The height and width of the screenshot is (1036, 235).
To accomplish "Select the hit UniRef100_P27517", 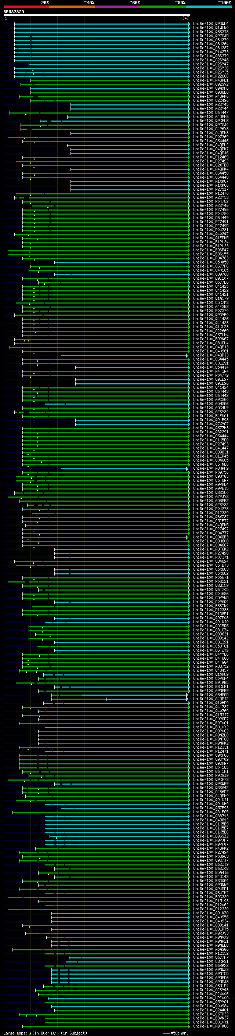I will (x=210, y=189).
